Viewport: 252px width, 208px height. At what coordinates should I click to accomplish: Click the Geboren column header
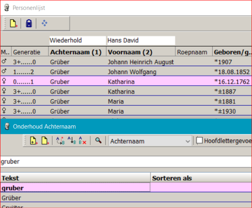click(x=232, y=52)
